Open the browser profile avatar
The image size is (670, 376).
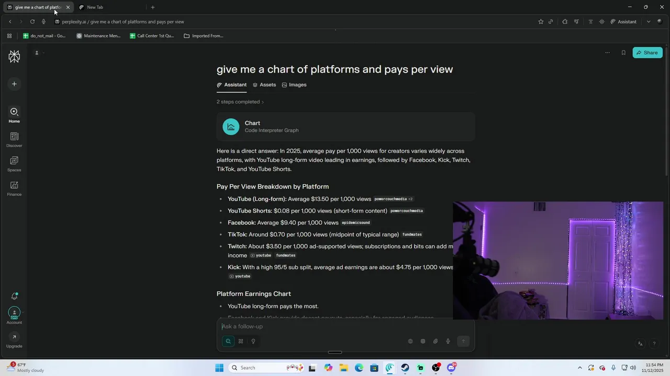click(660, 21)
